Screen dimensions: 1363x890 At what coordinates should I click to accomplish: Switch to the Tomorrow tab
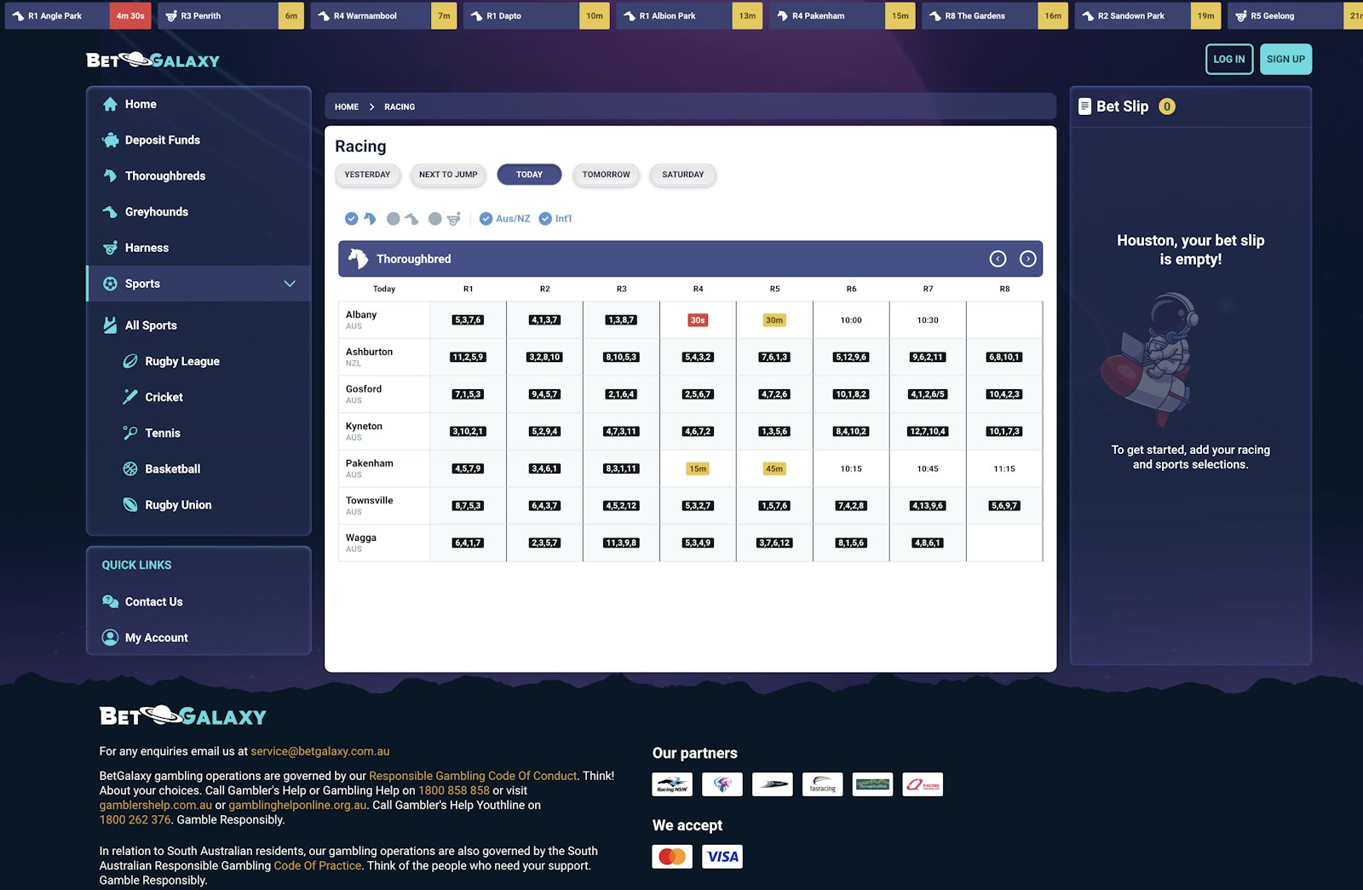pyautogui.click(x=605, y=175)
